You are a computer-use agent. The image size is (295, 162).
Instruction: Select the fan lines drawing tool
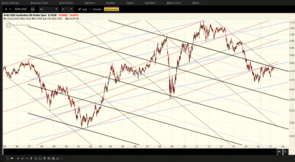(x=58, y=159)
